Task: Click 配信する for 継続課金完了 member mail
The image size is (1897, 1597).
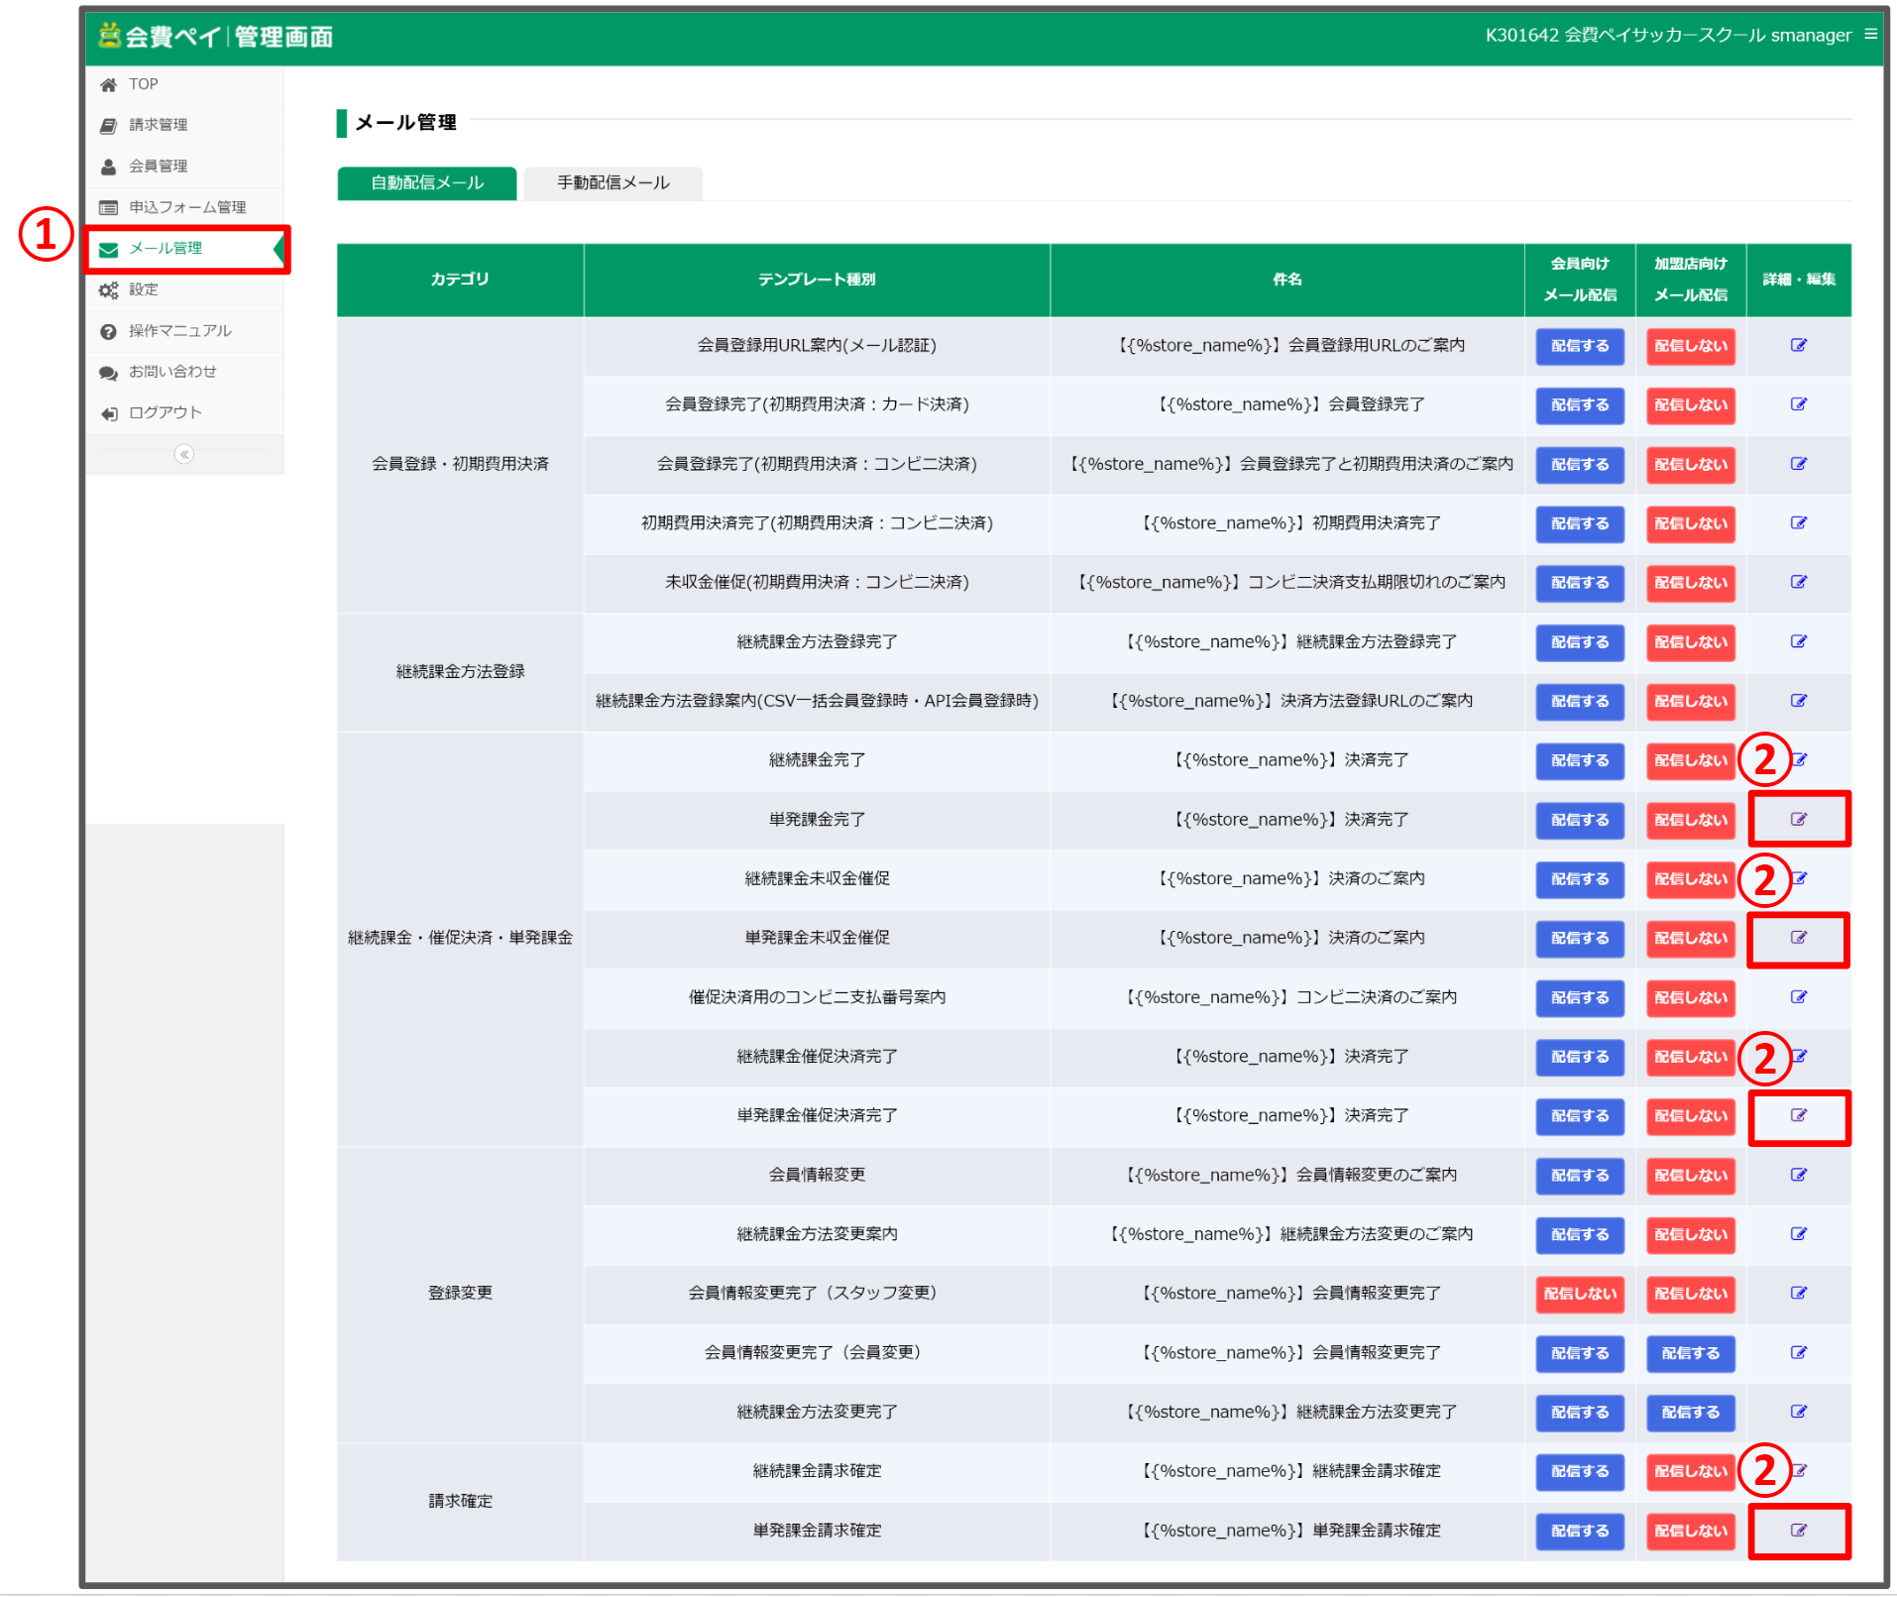Action: coord(1579,761)
